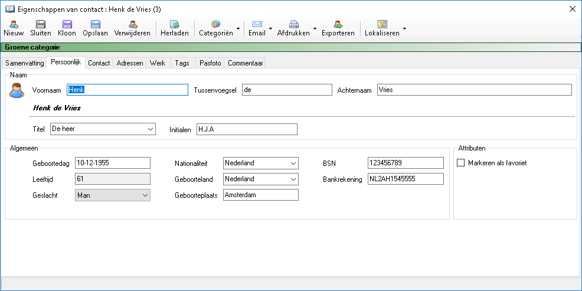
Task: Expand the Categorieën dropdown arrow
Action: pyautogui.click(x=238, y=28)
